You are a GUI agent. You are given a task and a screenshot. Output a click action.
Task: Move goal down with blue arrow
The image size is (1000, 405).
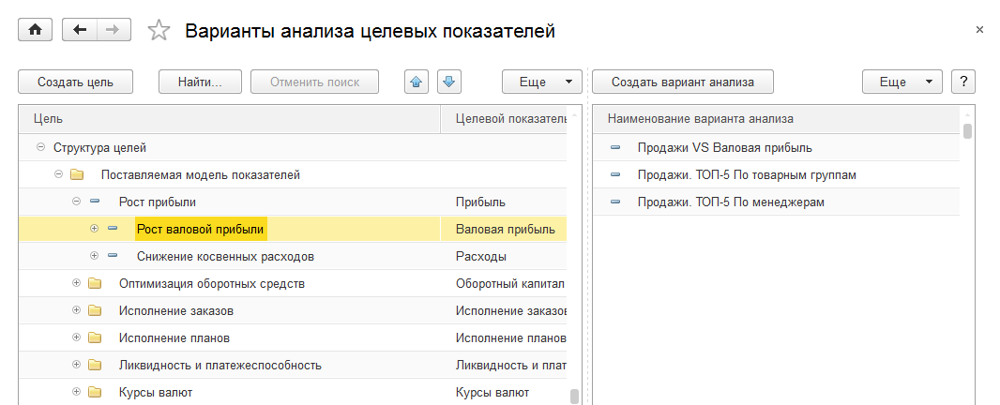(447, 82)
